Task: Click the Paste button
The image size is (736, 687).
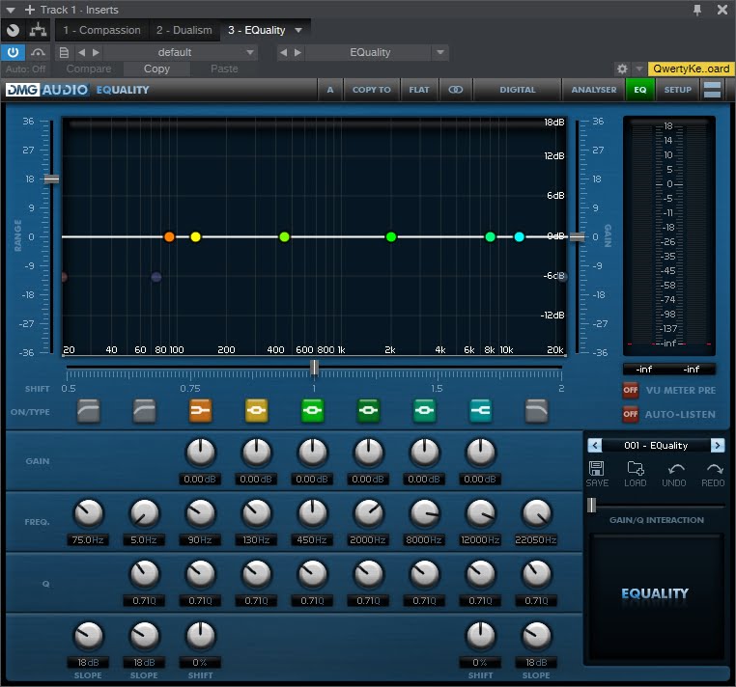Action: (x=224, y=69)
